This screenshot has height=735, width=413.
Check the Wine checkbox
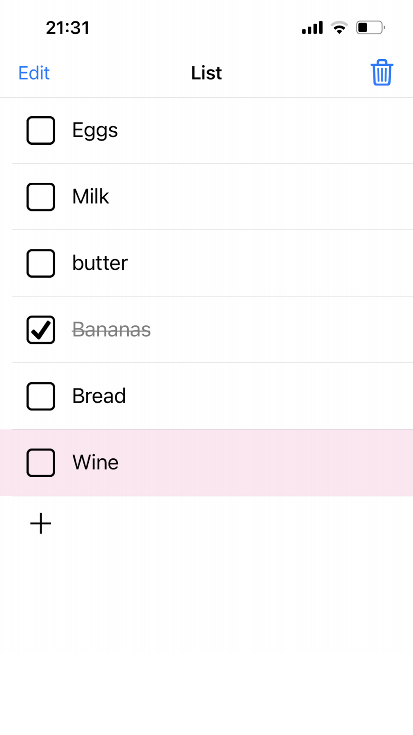tap(41, 463)
